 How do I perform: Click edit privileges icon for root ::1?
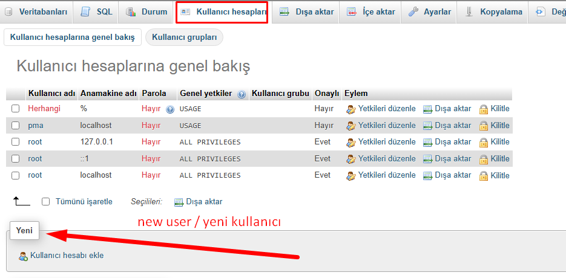pos(351,159)
